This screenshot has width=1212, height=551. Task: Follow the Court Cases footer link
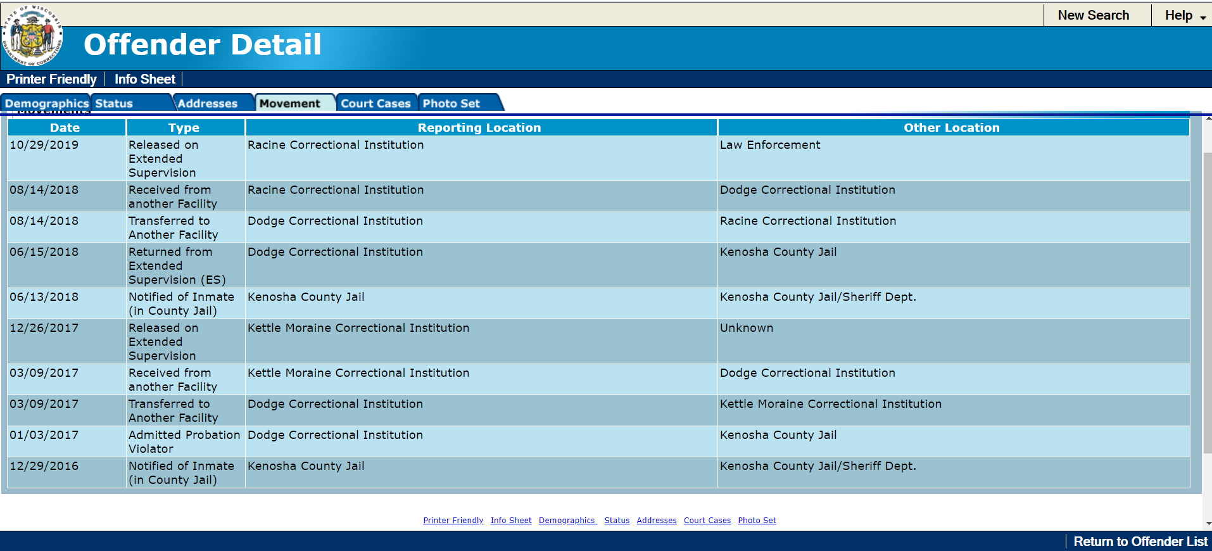tap(707, 521)
